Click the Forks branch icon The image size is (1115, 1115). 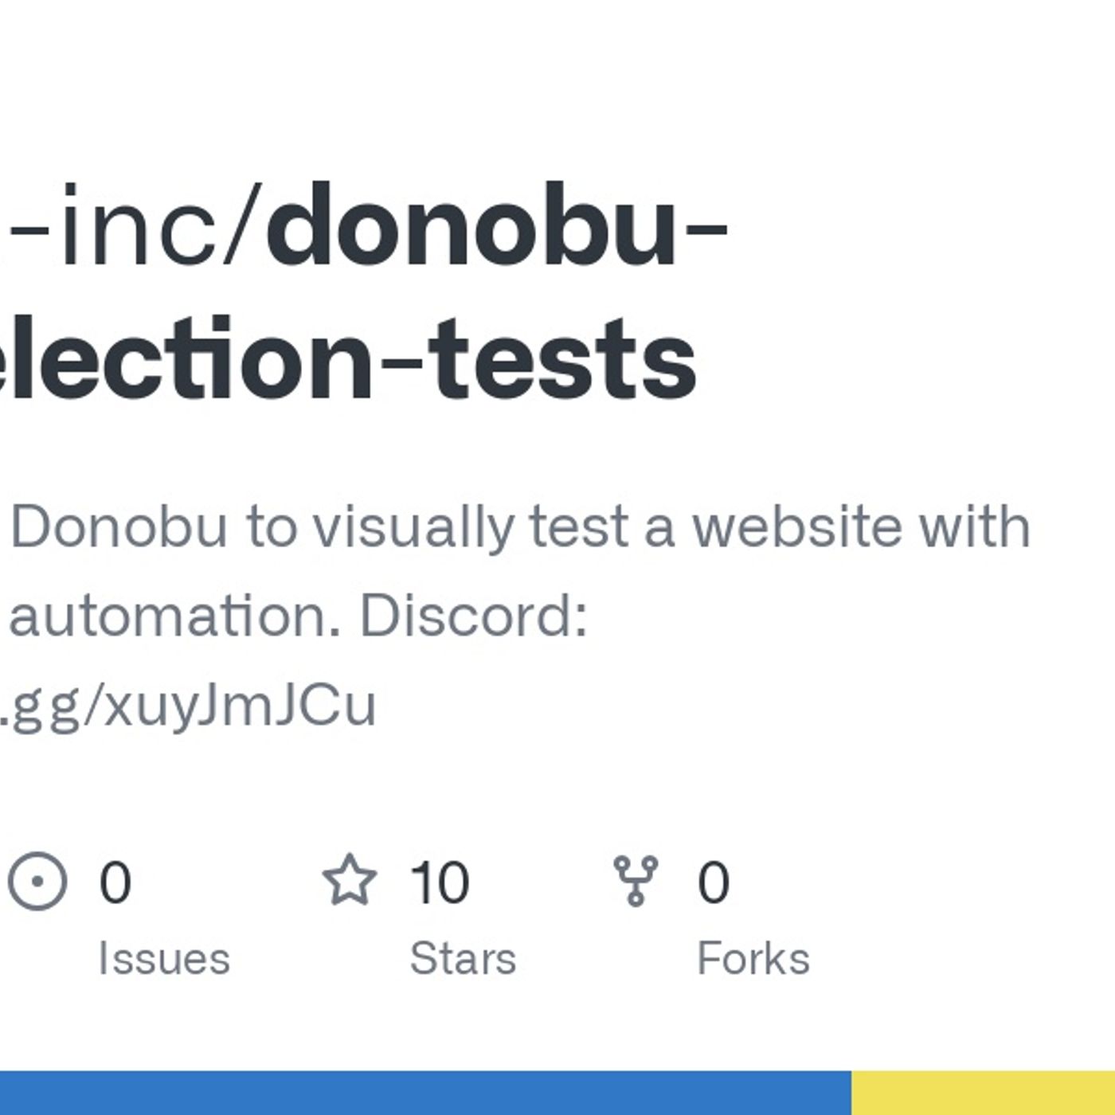pos(636,881)
